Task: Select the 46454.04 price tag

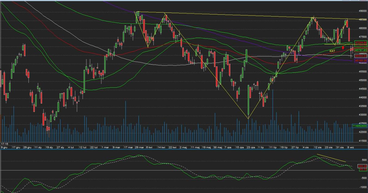Action: tap(361, 56)
